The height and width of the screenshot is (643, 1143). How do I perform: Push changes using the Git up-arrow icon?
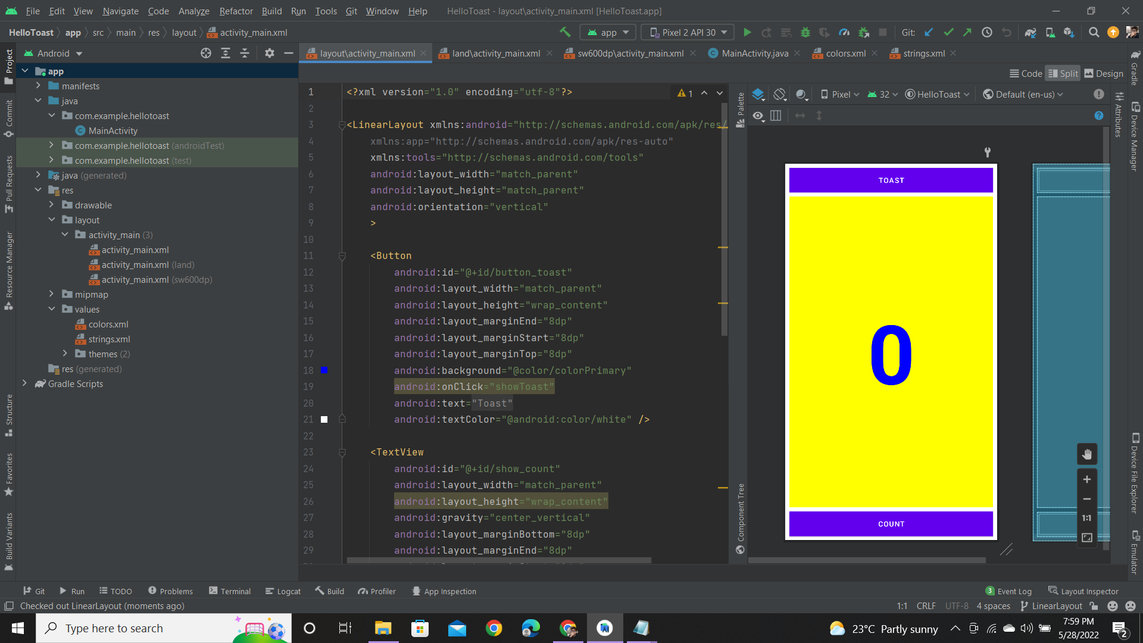tap(967, 32)
